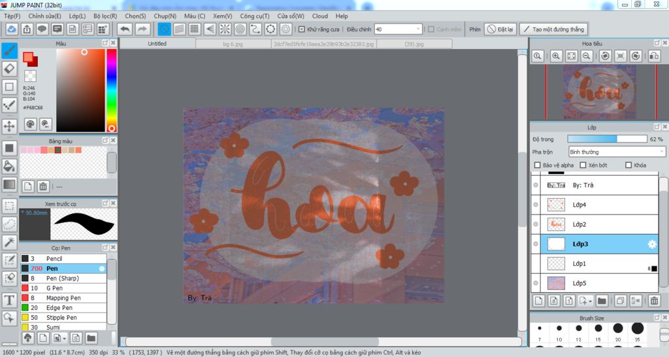
Task: Choose the dark teal swatch in Bảng màu
Action: click(x=57, y=150)
